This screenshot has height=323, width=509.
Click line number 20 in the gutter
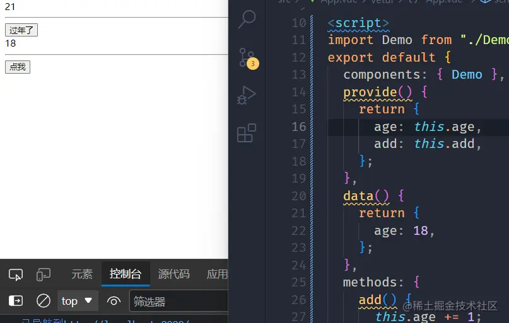(298, 196)
